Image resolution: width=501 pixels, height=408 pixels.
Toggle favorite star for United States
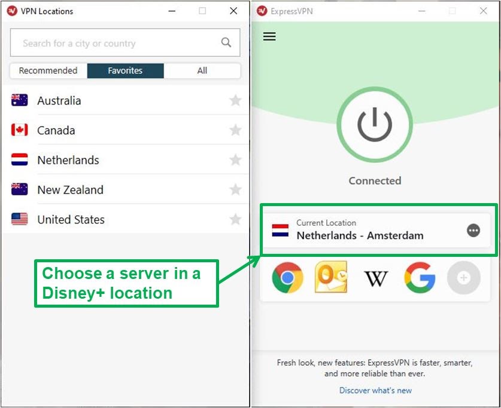(235, 219)
